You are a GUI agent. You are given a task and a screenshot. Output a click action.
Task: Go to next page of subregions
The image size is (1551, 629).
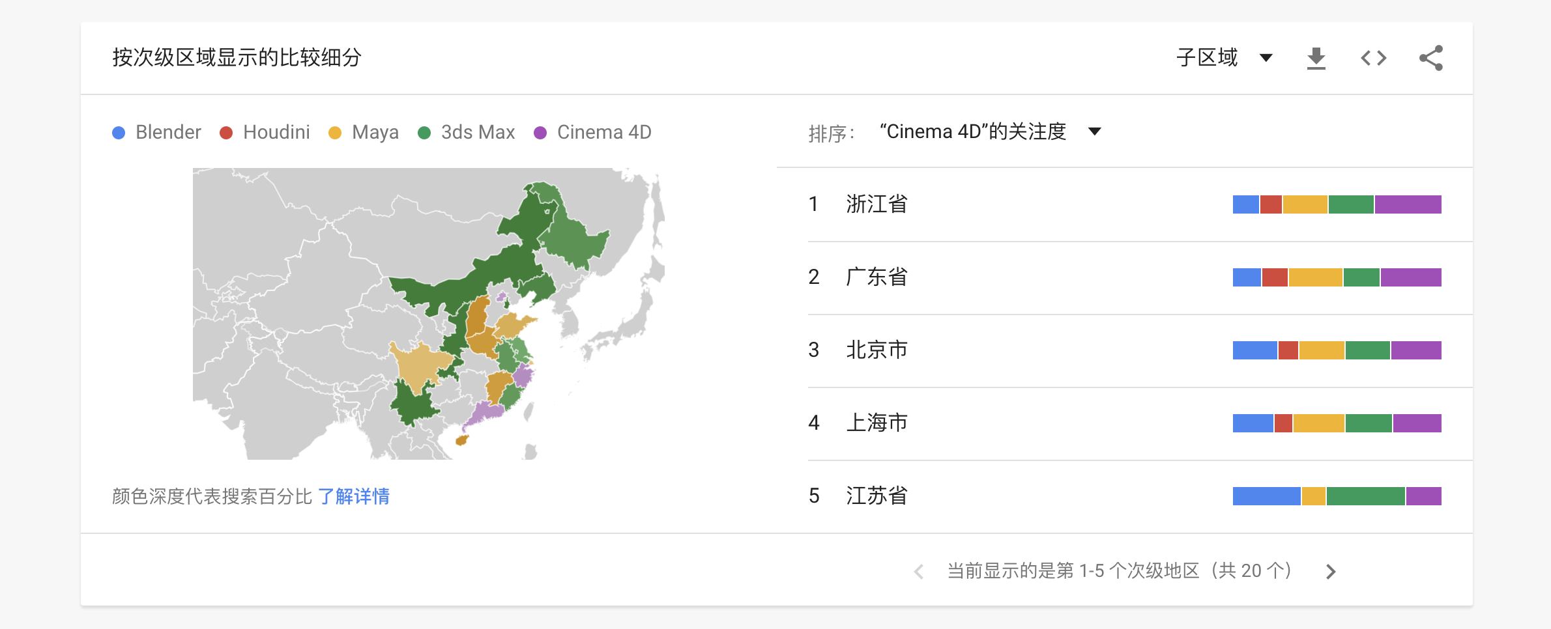pyautogui.click(x=1331, y=572)
